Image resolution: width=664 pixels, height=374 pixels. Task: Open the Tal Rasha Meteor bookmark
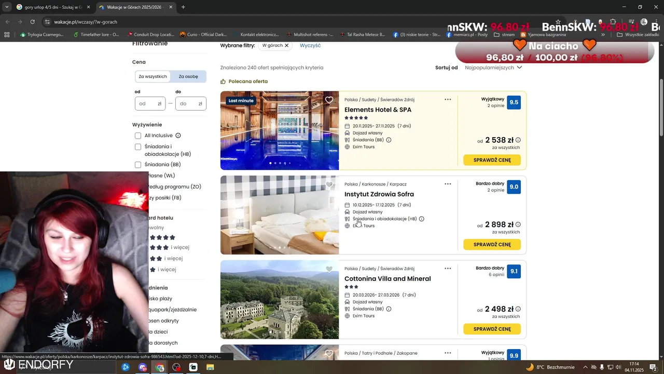point(362,35)
